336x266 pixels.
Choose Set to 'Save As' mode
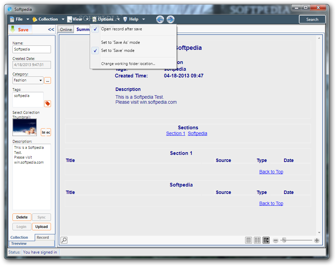point(133,42)
